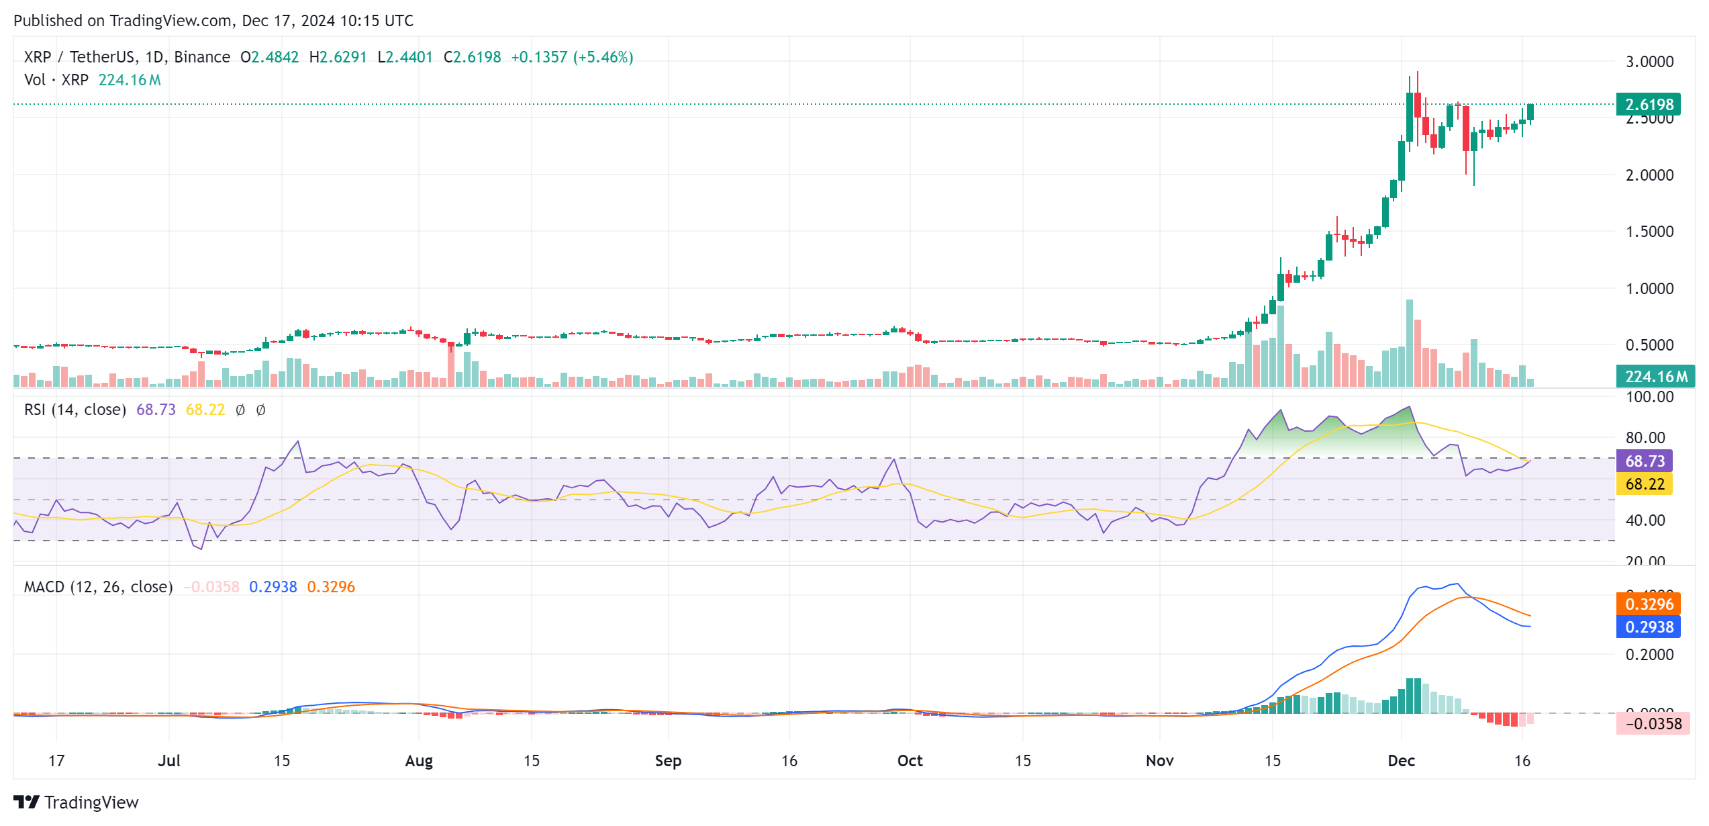Click the 3.0000 price axis label
This screenshot has width=1709, height=826.
point(1649,62)
